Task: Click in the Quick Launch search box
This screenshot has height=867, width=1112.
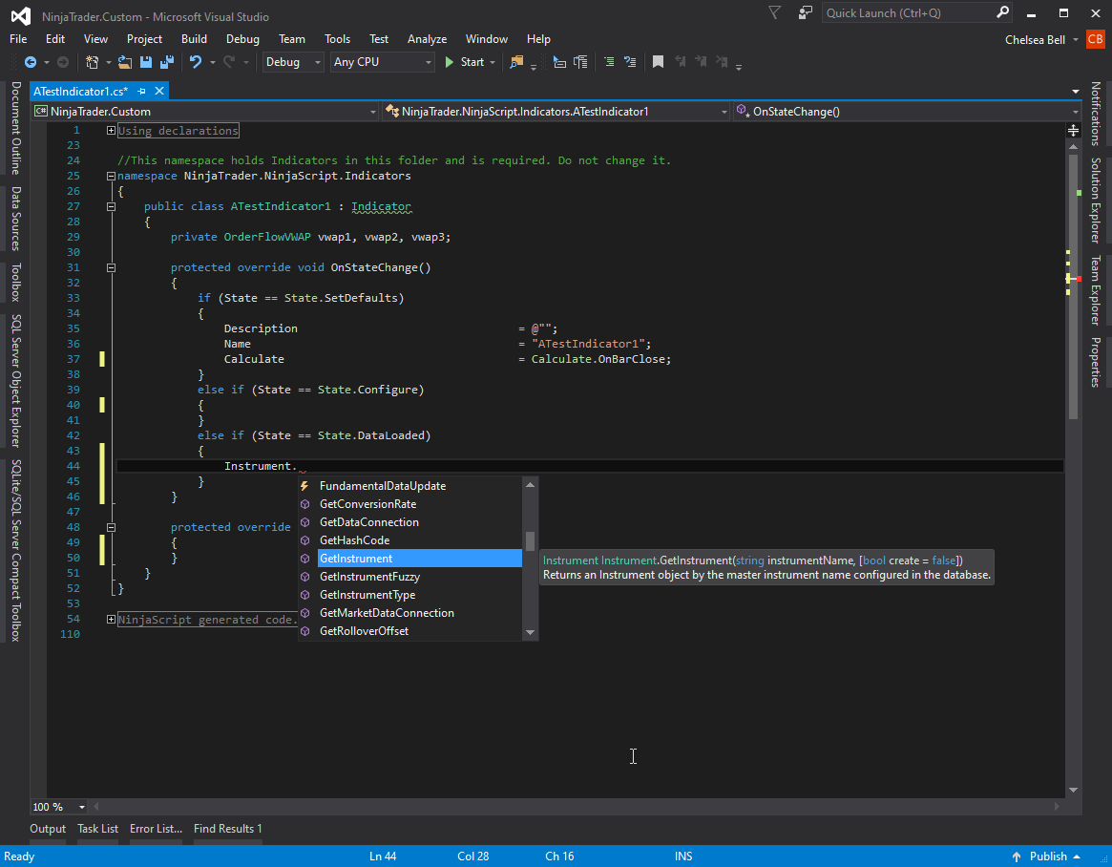Action: point(907,13)
